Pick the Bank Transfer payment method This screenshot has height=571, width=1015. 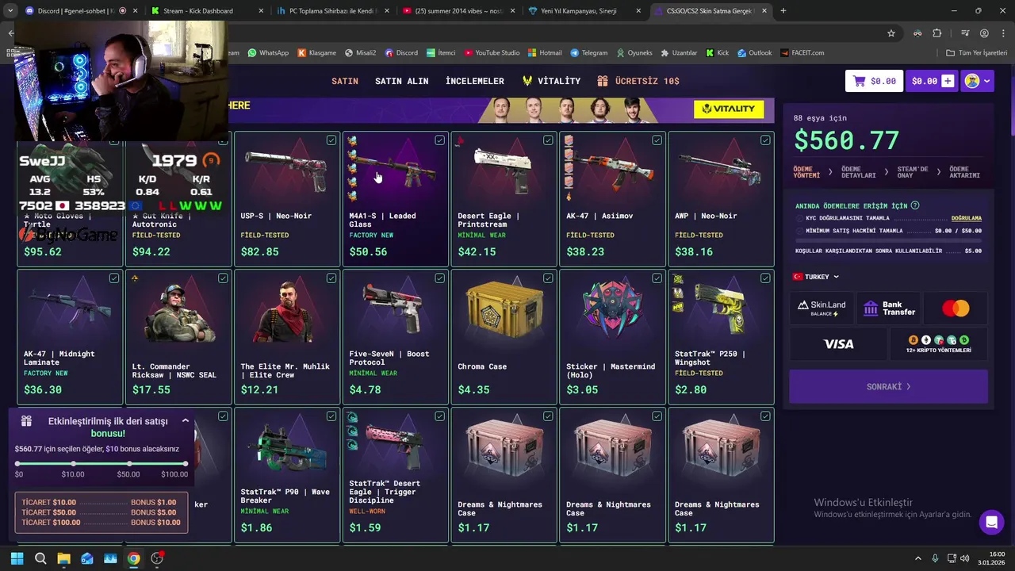coord(888,308)
